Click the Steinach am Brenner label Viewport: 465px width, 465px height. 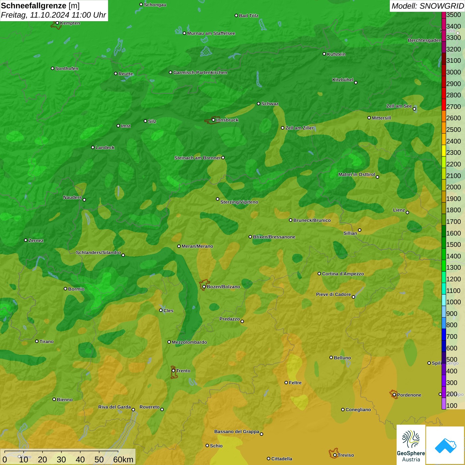point(197,158)
